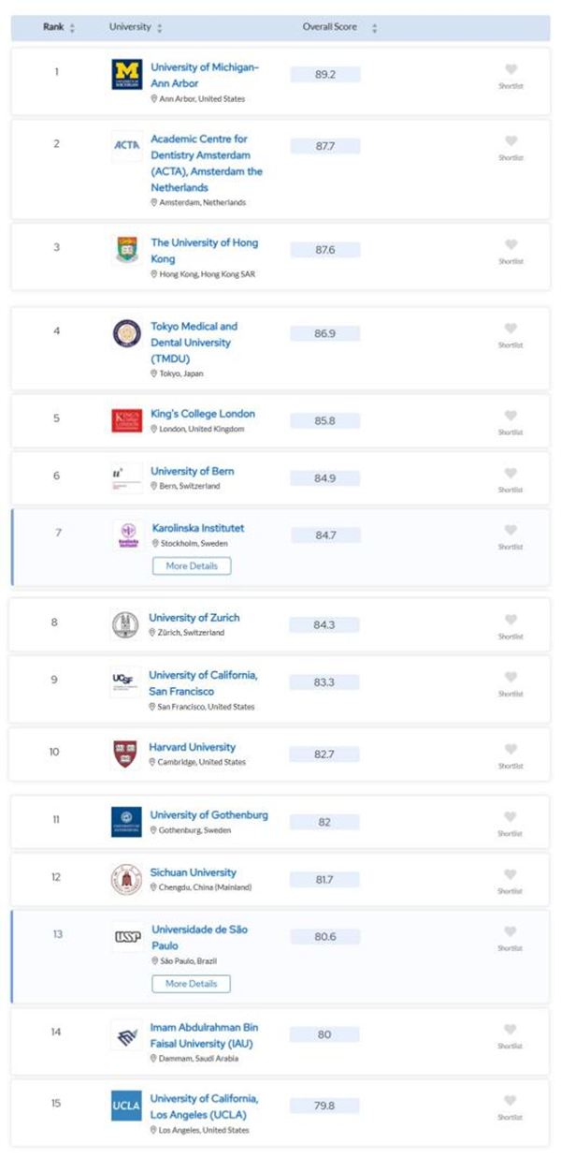
Task: Click the King's College London red logo
Action: click(126, 420)
